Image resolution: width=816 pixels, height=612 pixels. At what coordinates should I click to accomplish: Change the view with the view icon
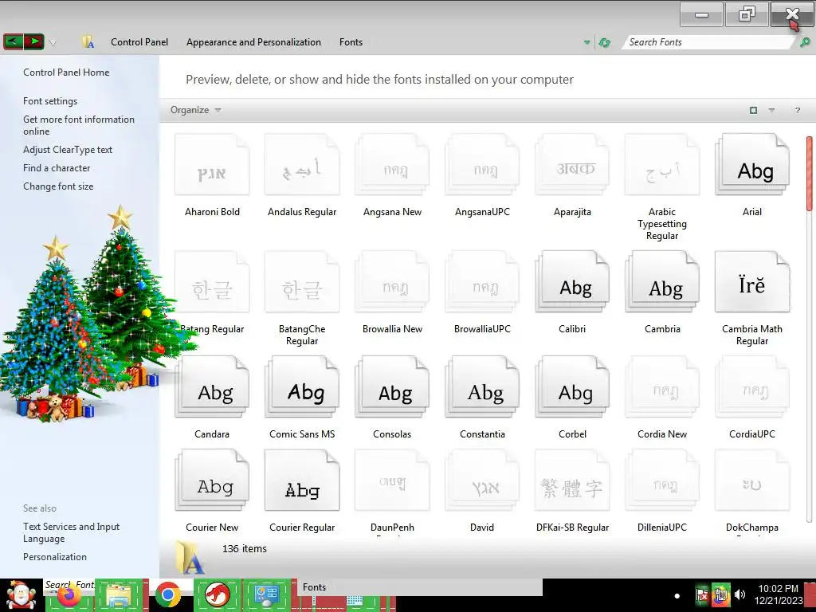click(x=753, y=110)
